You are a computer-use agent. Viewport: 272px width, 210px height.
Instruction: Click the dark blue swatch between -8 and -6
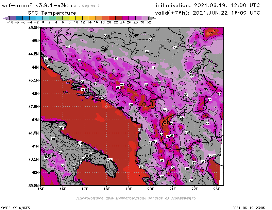coord(19,18)
